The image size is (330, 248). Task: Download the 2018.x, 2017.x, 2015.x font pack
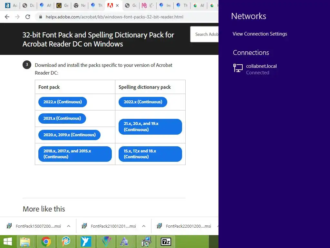(x=75, y=154)
